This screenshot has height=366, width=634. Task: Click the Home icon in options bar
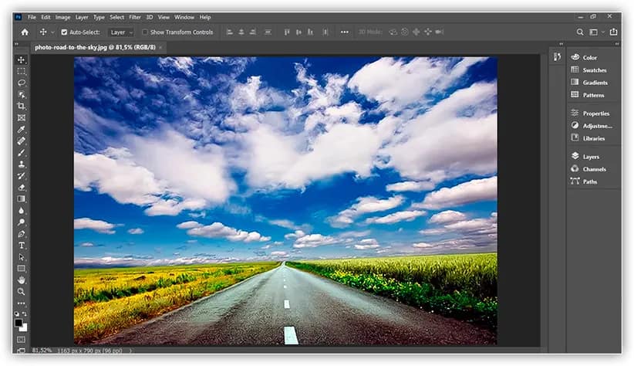point(25,32)
